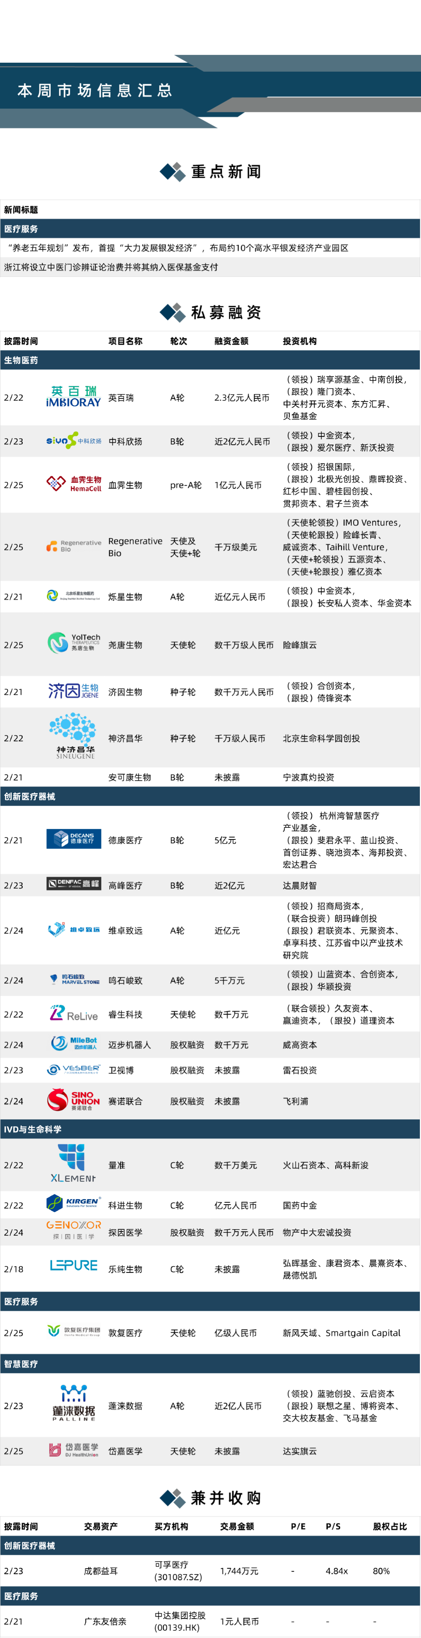Select the ReLive logo
The image size is (421, 1638).
pos(74,1014)
